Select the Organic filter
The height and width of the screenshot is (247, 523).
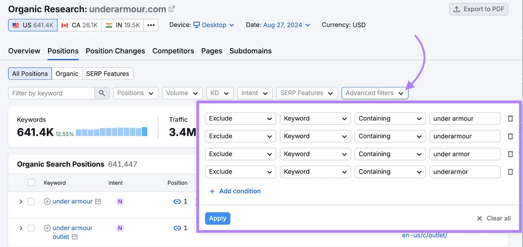pyautogui.click(x=67, y=73)
